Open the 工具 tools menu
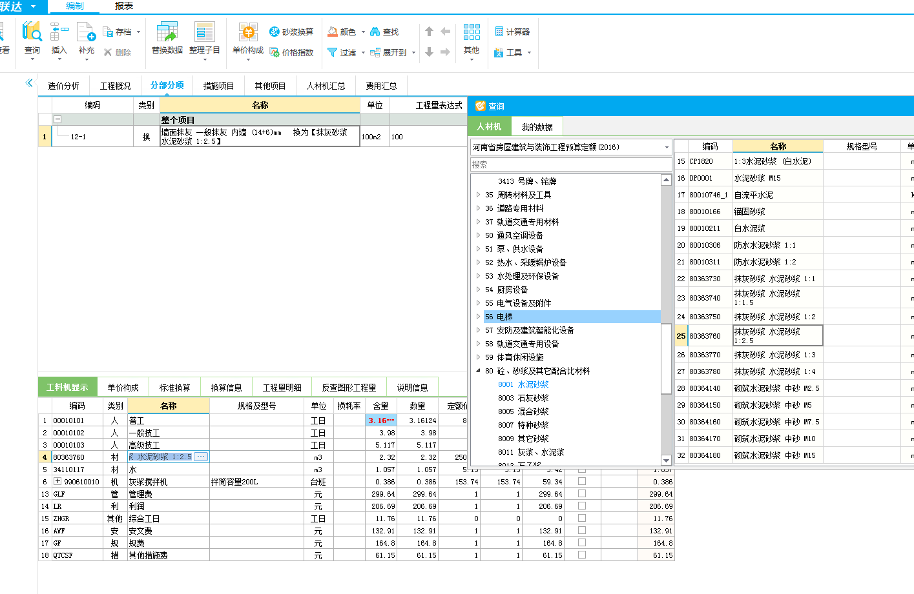914x594 pixels. click(512, 52)
